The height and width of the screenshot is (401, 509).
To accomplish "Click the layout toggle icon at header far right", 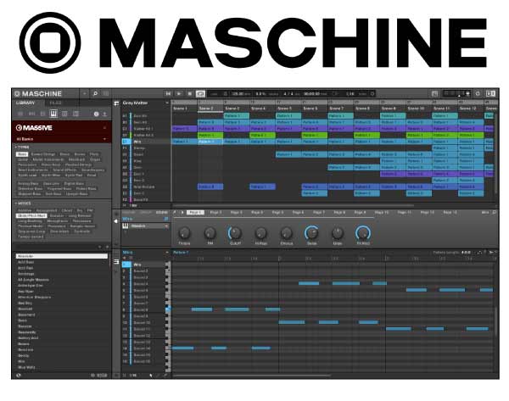I will click(x=490, y=94).
